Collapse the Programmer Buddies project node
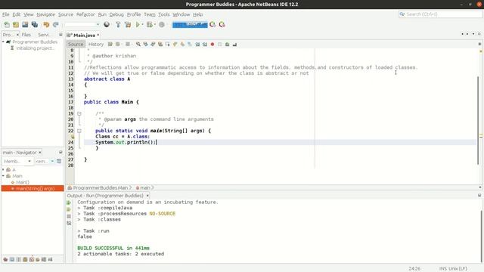 tap(3, 42)
